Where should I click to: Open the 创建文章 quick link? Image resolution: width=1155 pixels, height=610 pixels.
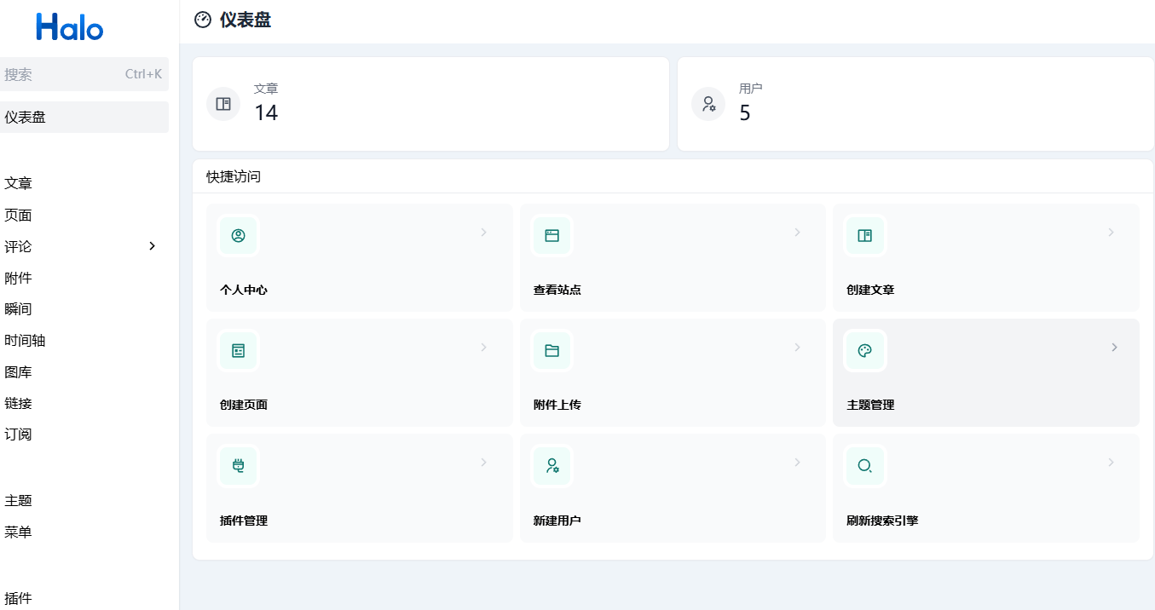click(x=986, y=257)
